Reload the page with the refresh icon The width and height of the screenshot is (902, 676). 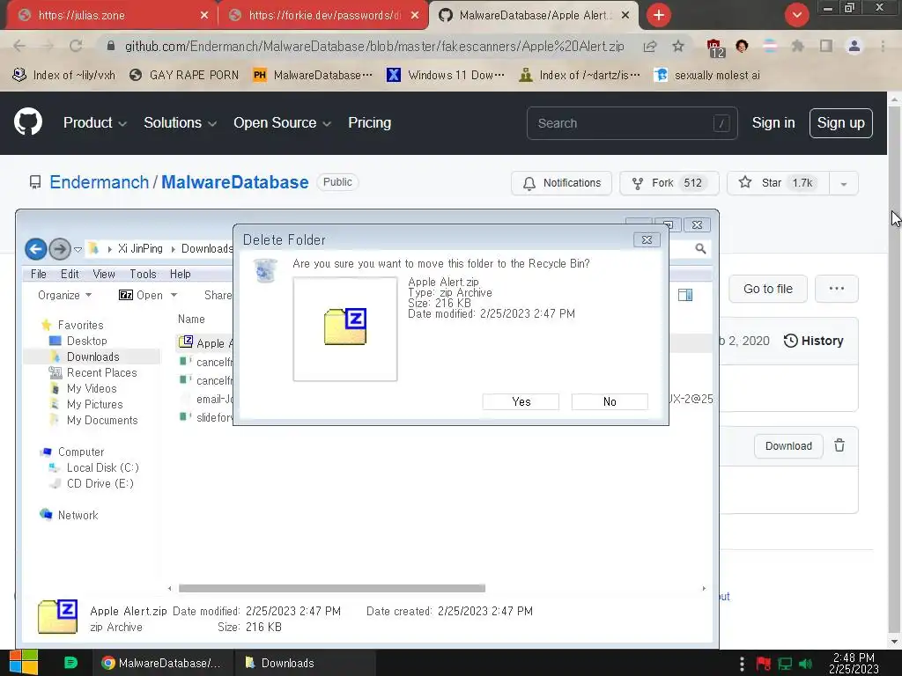(76, 46)
